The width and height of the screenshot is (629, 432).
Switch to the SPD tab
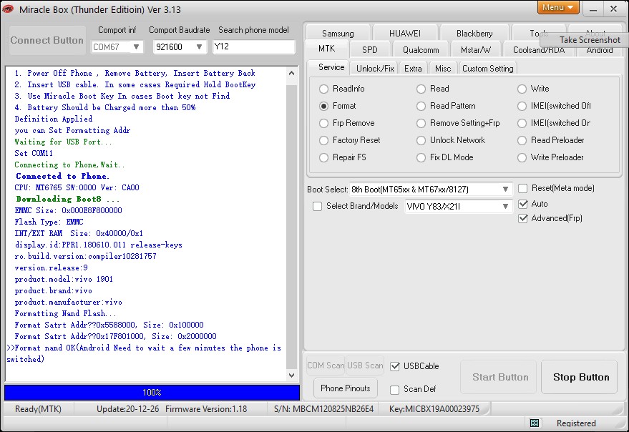pyautogui.click(x=369, y=50)
